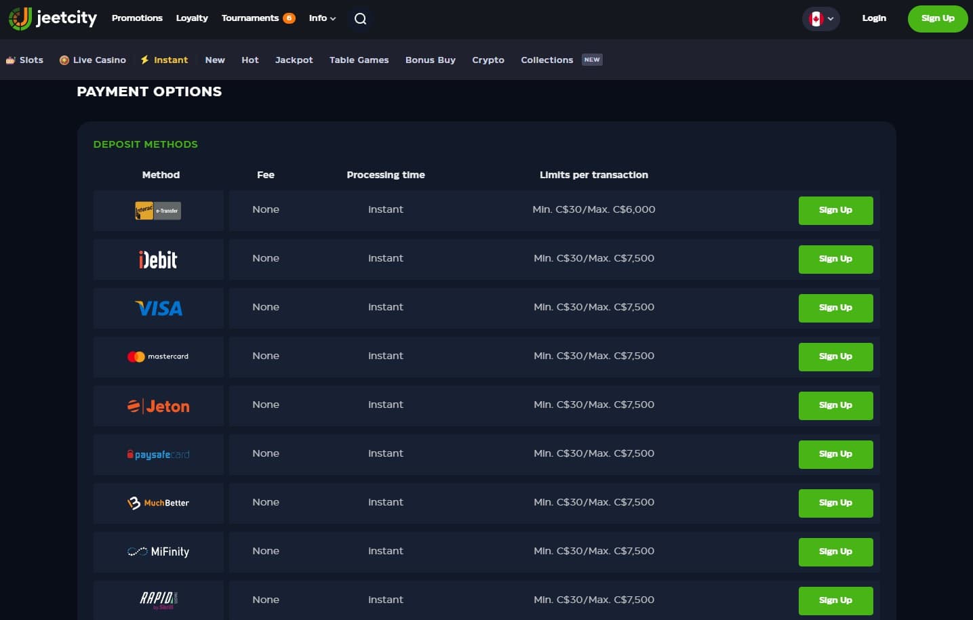Click the lightning bolt icon beside Instant
This screenshot has height=620, width=973.
click(x=144, y=60)
